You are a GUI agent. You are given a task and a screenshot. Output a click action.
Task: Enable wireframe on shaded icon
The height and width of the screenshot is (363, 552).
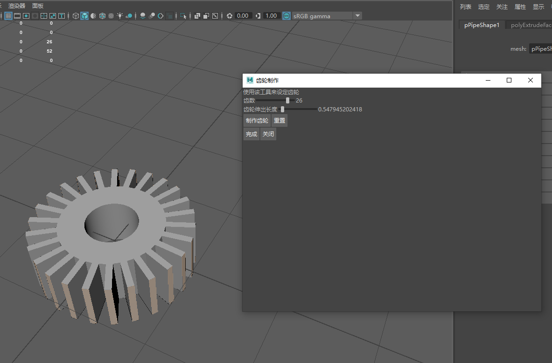(x=102, y=16)
